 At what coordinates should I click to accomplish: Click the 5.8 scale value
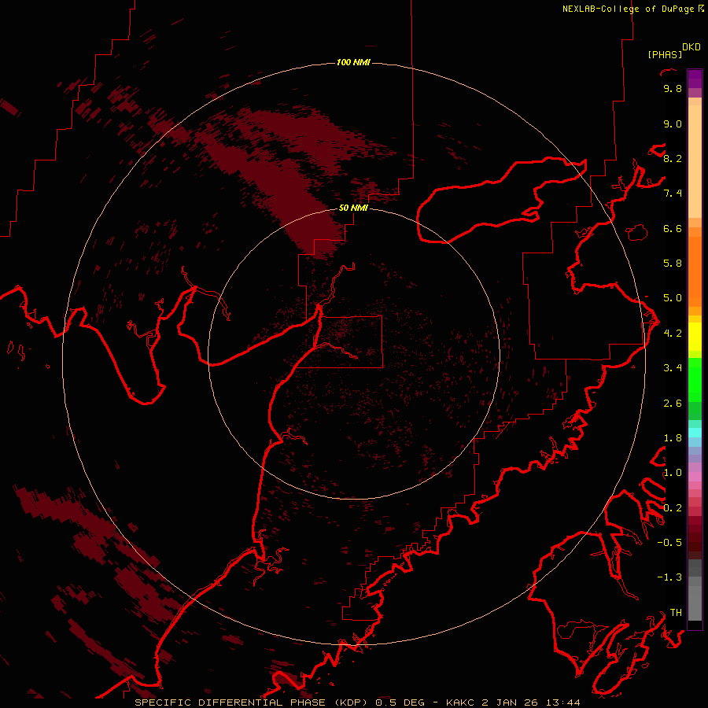coord(673,264)
